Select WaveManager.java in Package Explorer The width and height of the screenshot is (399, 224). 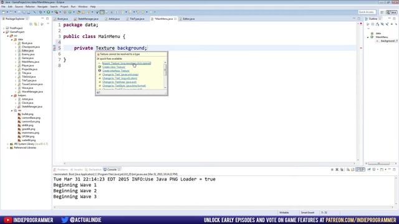(32, 91)
